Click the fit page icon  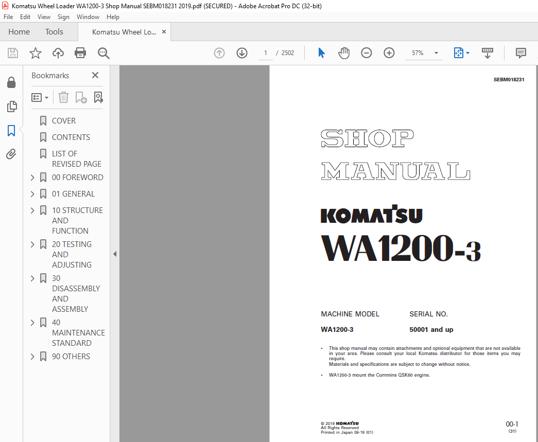[458, 53]
